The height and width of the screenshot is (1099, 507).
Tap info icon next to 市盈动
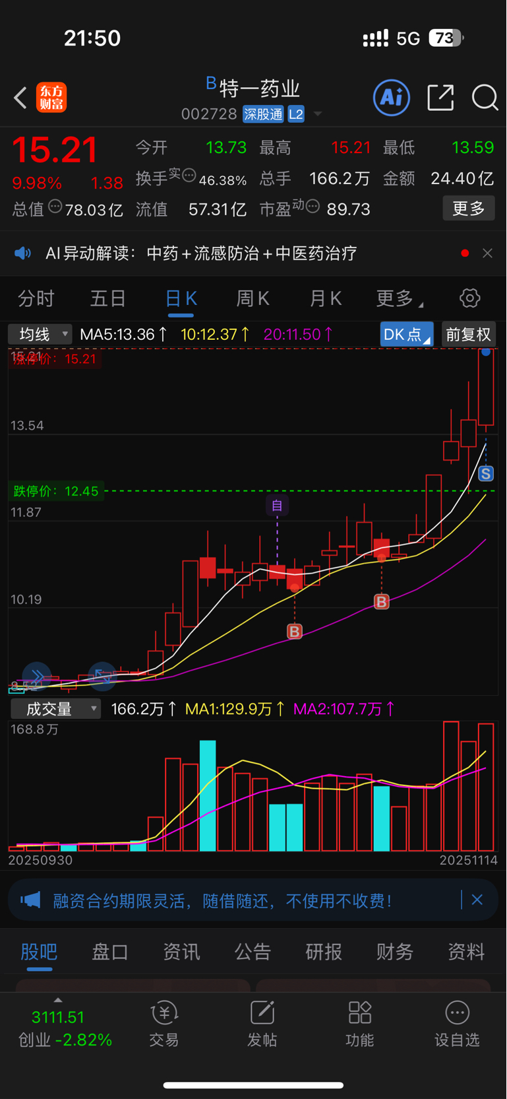pos(313,207)
